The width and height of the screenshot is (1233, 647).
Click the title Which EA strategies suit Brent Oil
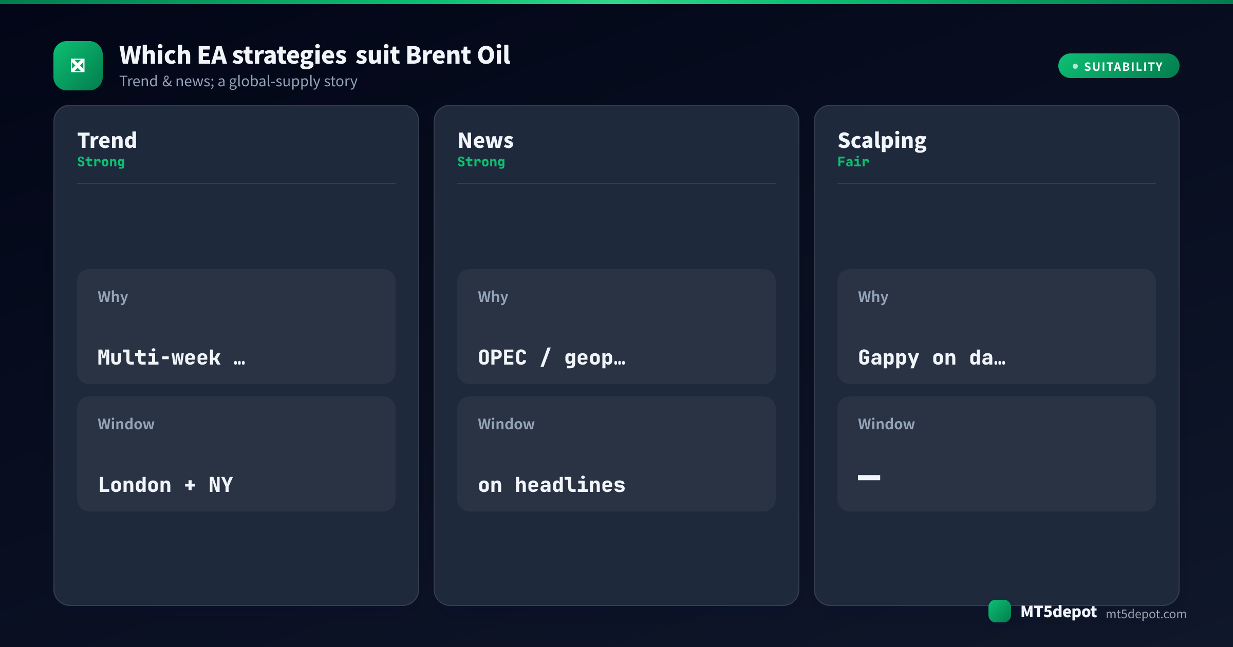click(315, 55)
